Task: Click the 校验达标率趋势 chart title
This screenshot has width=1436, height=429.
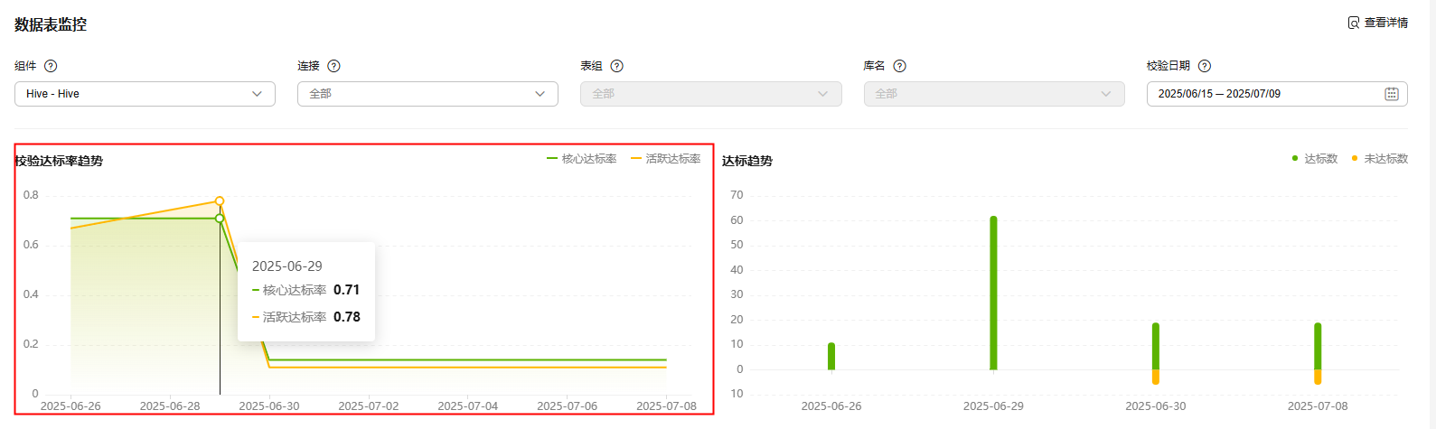Action: [59, 161]
